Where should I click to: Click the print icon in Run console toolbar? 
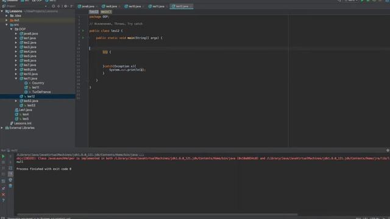pyautogui.click(x=10, y=180)
